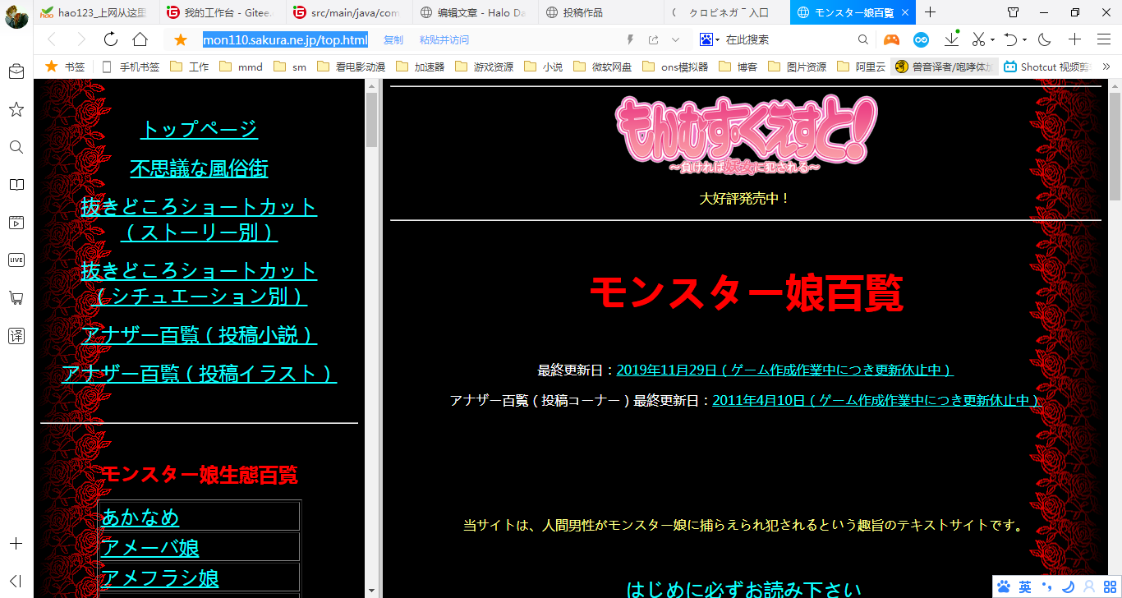Expand the bookmarks bar overflow chevron
This screenshot has height=598, width=1122.
pyautogui.click(x=1106, y=67)
